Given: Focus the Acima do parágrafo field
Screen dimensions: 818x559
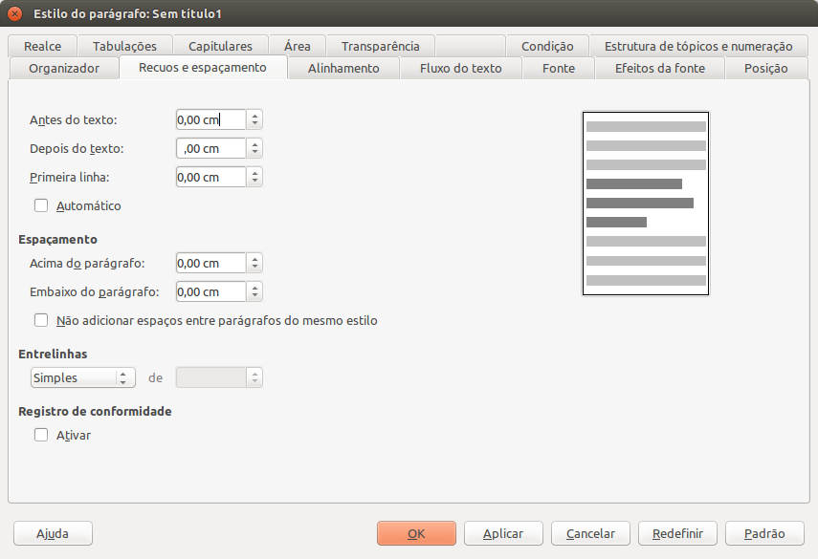Looking at the screenshot, I should tap(210, 263).
